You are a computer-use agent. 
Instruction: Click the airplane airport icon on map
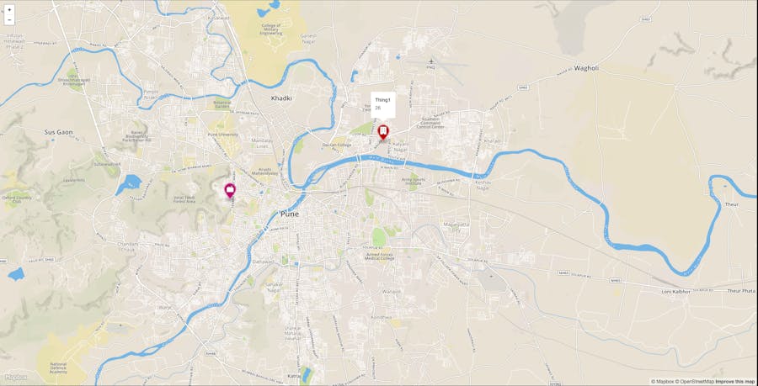click(x=431, y=61)
